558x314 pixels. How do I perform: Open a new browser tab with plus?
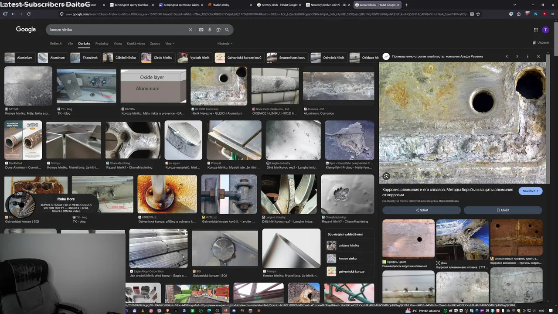point(406,5)
